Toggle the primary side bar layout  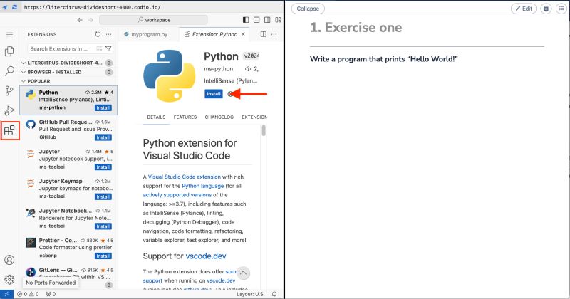[246, 20]
